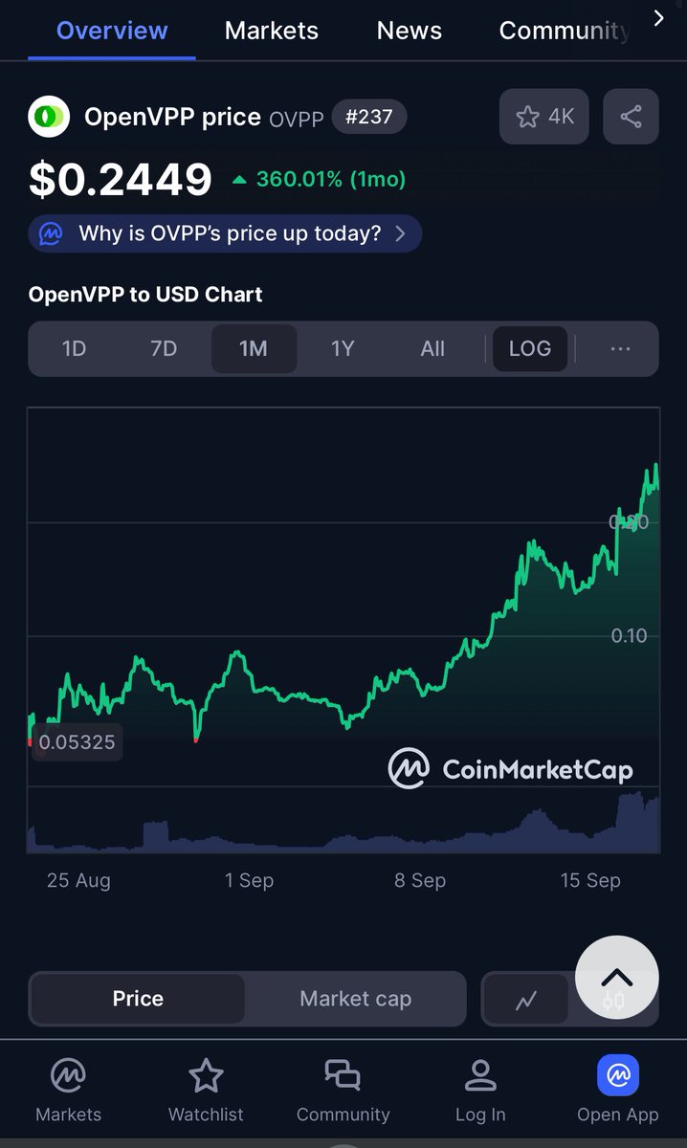Switch chart to Market cap
The image size is (687, 1148).
click(355, 999)
